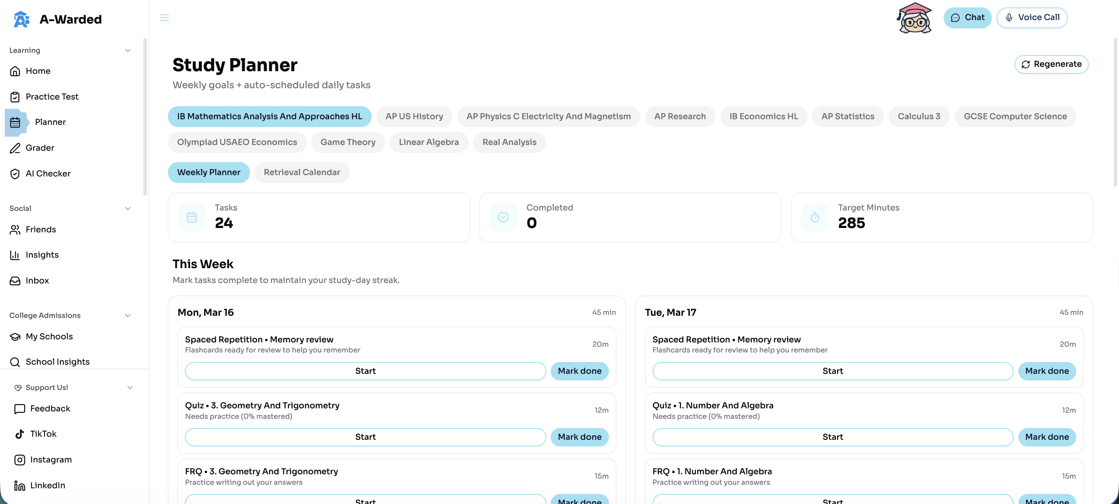Viewport: 1119px width, 504px height.
Task: Mark Monday's Spaced Repetition task done
Action: click(x=579, y=371)
